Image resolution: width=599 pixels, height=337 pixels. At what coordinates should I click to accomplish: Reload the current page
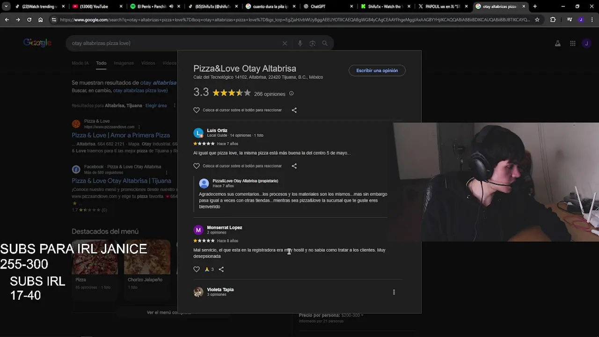(29, 20)
